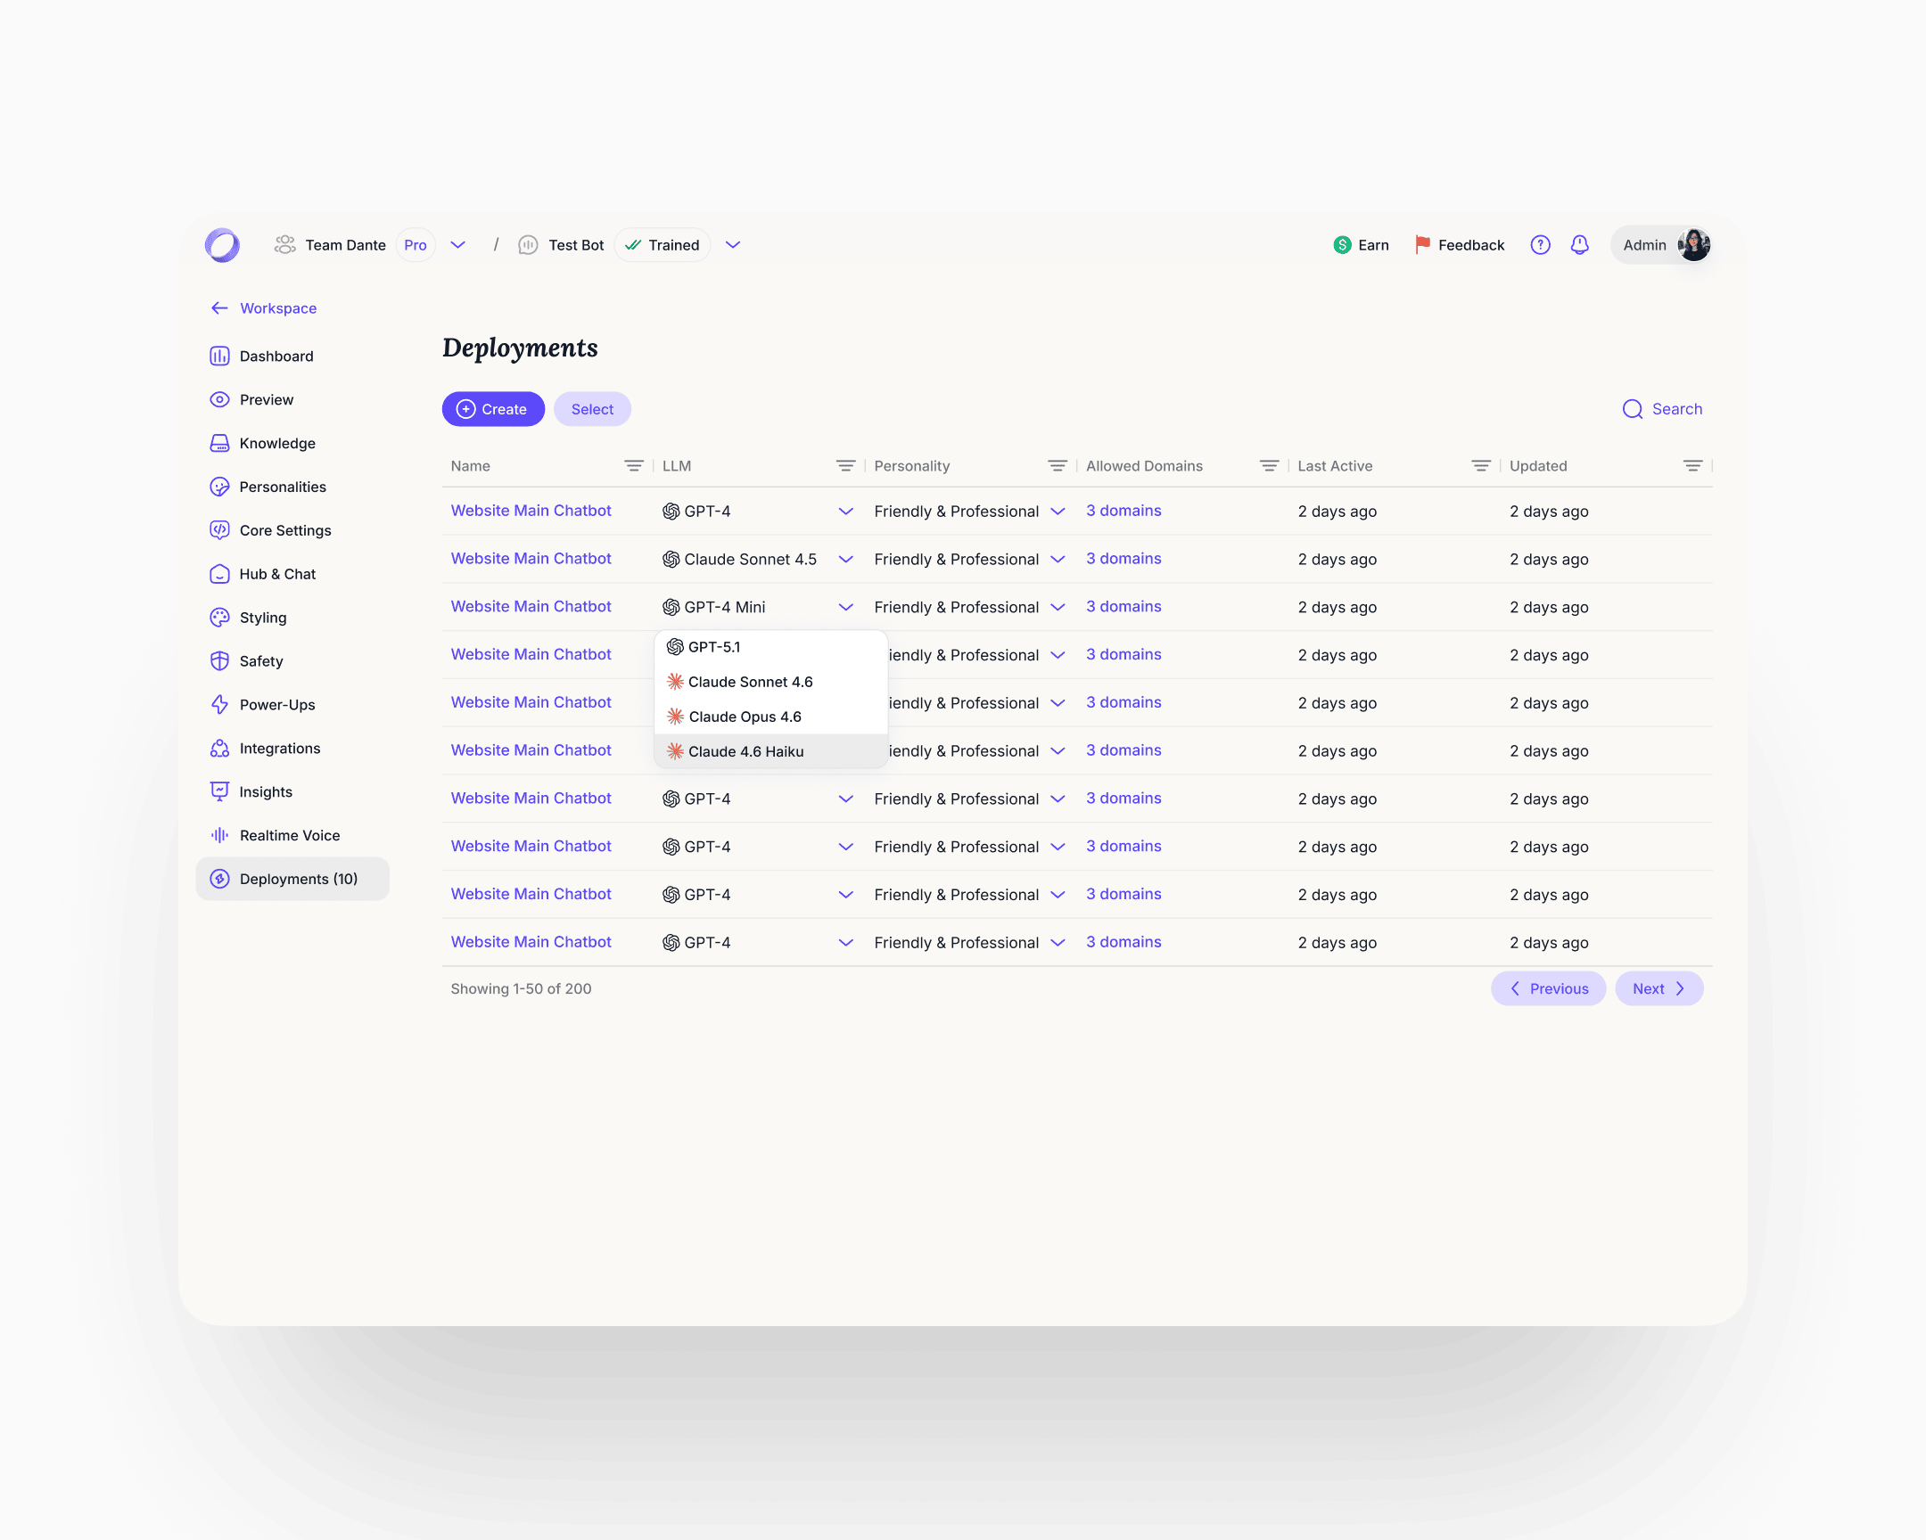The height and width of the screenshot is (1540, 1926).
Task: Open the filter on the Last Active column
Action: (1480, 465)
